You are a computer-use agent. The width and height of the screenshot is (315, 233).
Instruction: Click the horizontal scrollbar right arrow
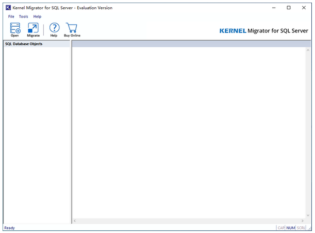pos(303,221)
